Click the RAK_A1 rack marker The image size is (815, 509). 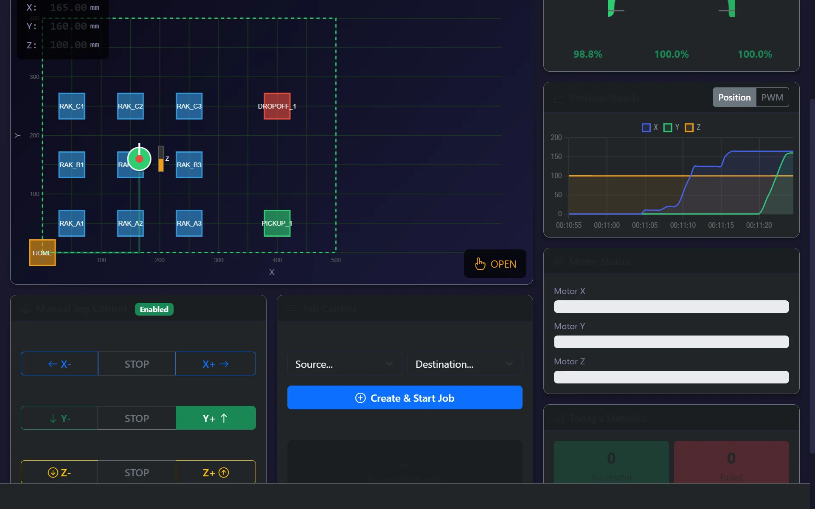coord(72,223)
